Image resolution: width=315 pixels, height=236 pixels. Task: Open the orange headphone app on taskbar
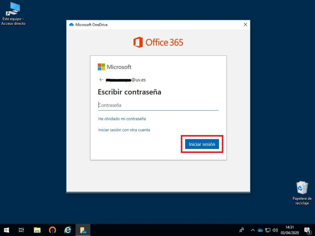pos(52,230)
